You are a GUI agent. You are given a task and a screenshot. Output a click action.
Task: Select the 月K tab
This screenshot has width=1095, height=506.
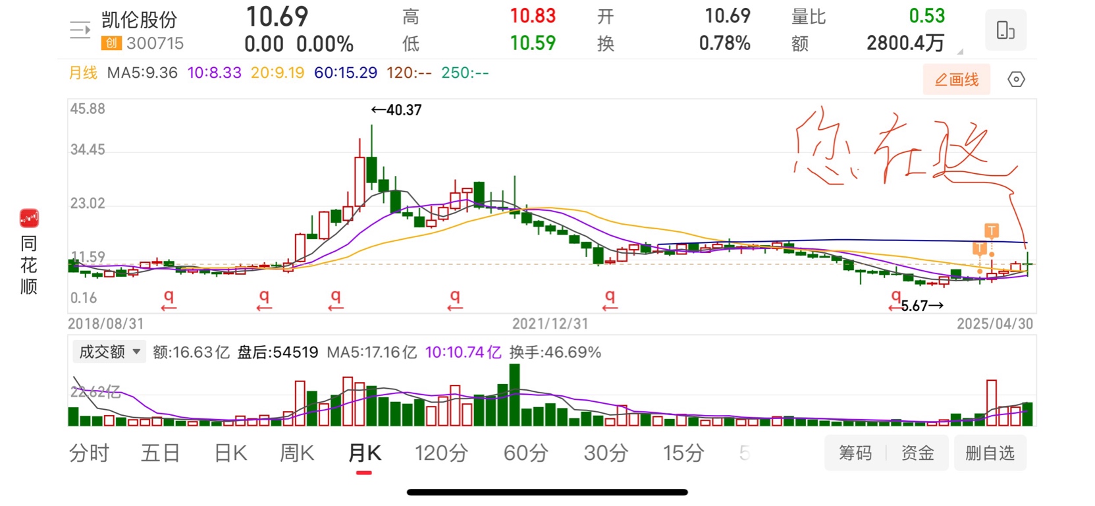click(364, 453)
